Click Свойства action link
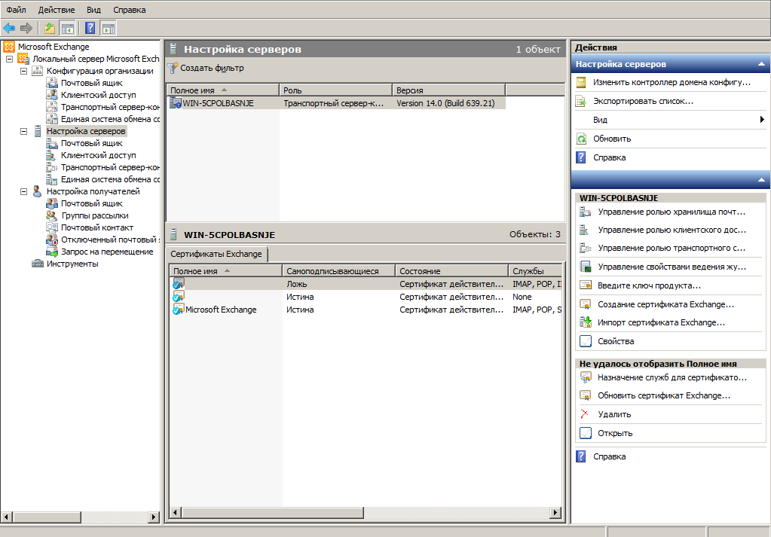 pos(616,341)
